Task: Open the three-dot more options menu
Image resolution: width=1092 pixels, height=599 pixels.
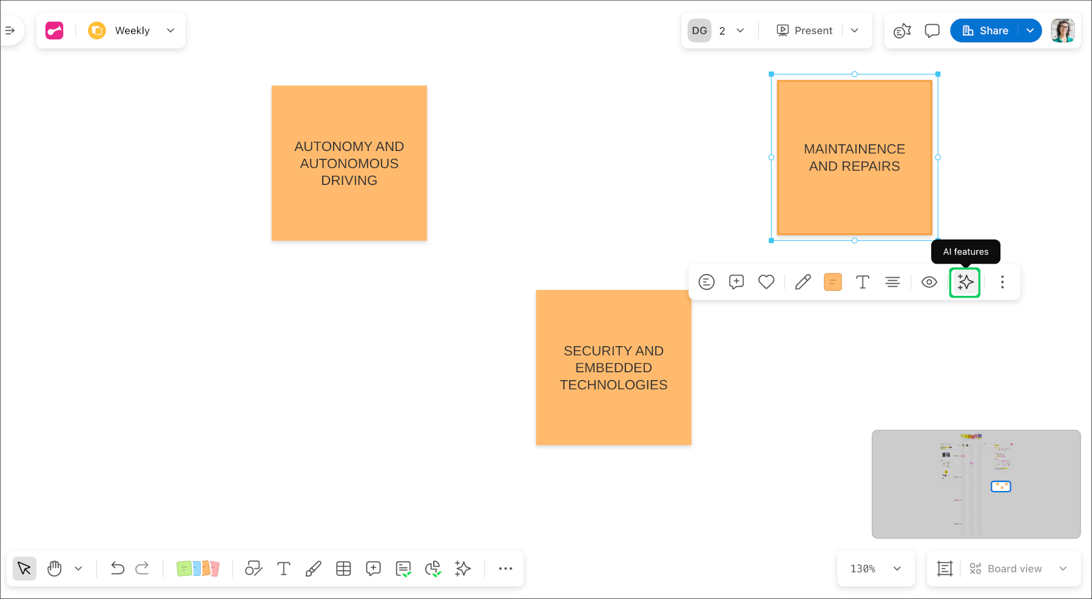Action: tap(1002, 282)
